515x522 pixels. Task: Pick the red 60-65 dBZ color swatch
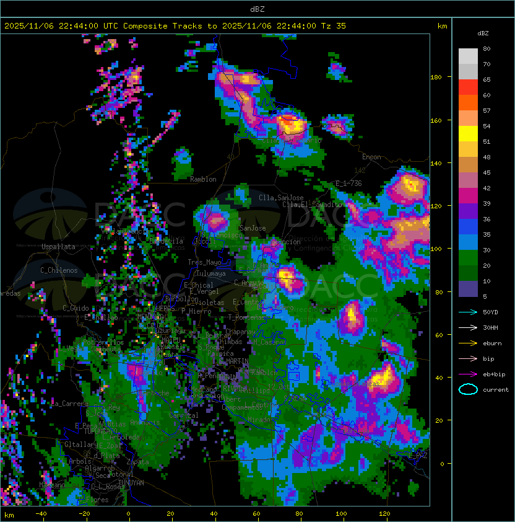(468, 87)
